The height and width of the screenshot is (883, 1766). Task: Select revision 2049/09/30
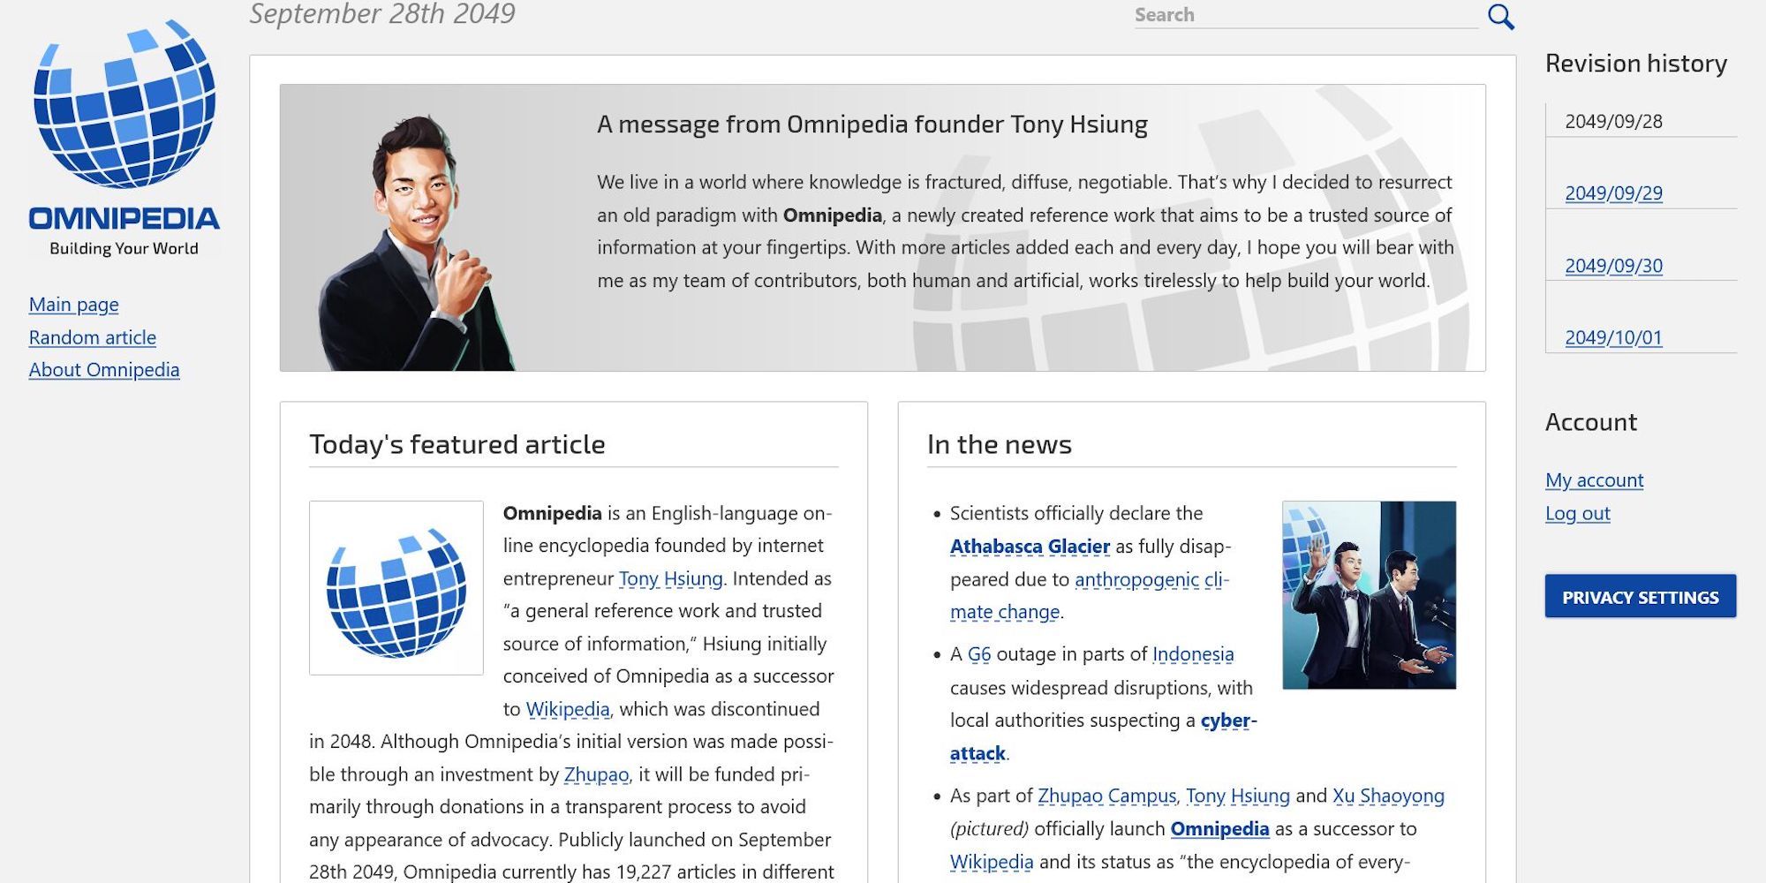[x=1613, y=266]
